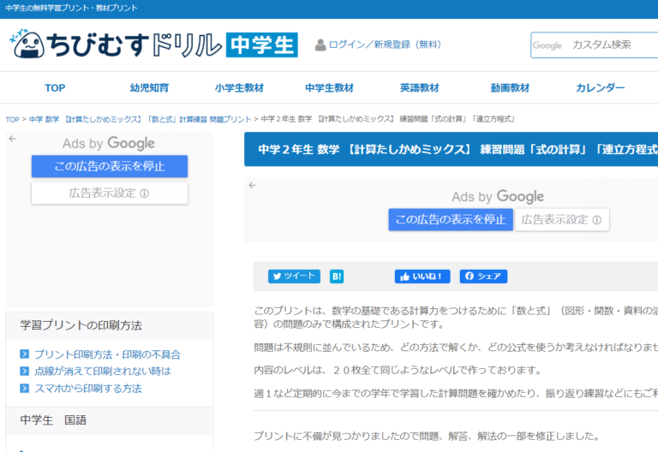Screen dimensions: 658x452
Task: Click この広告の表示を停止 in left sidebar ad
Action: coord(110,166)
